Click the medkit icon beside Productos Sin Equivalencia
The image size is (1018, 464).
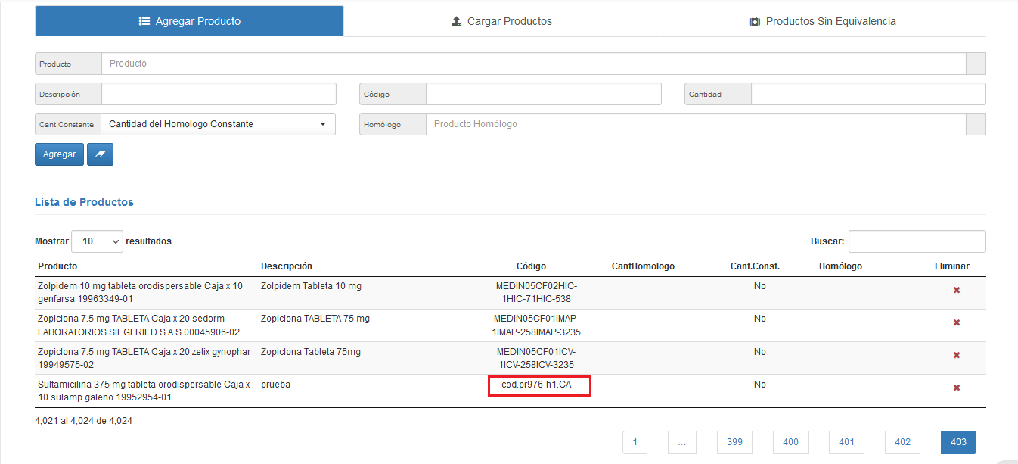pos(754,21)
